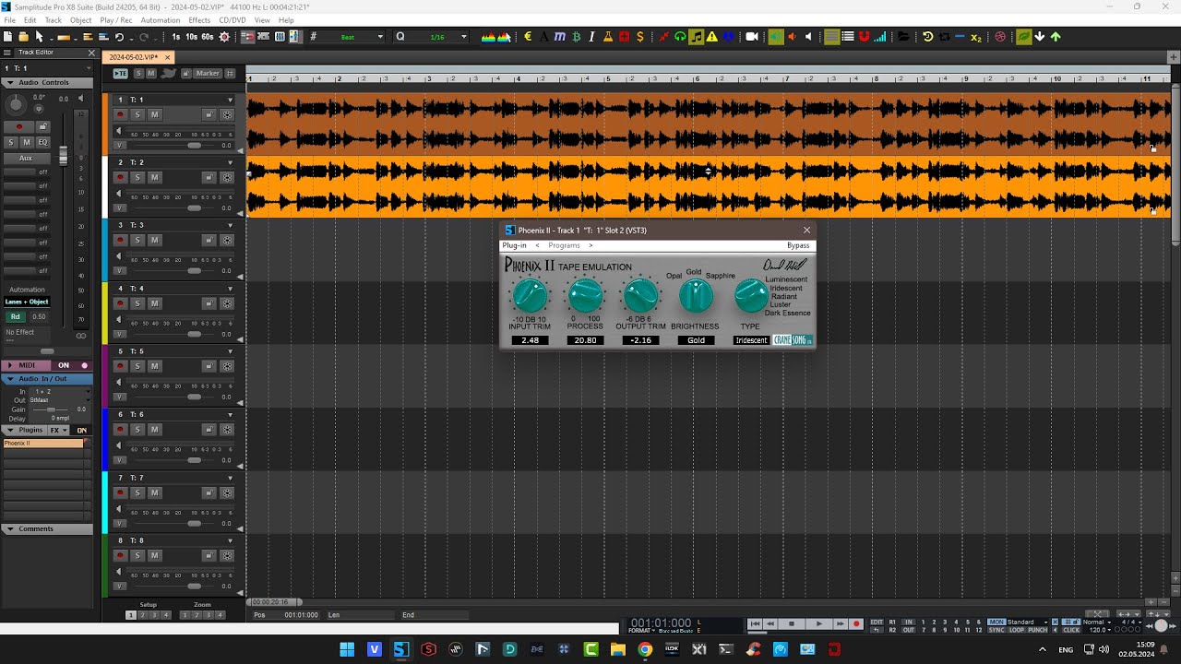This screenshot has width=1181, height=664.
Task: Open the Plugins FX dropdown in Track Editor
Action: [x=59, y=431]
